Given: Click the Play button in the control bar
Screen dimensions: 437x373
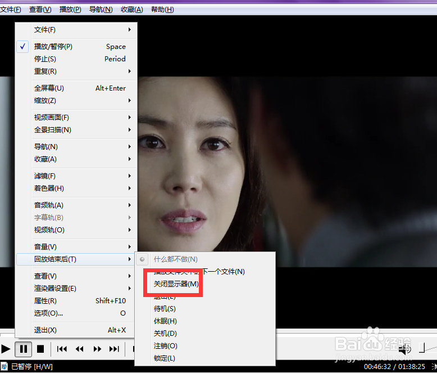Looking at the screenshot, I should (6, 349).
